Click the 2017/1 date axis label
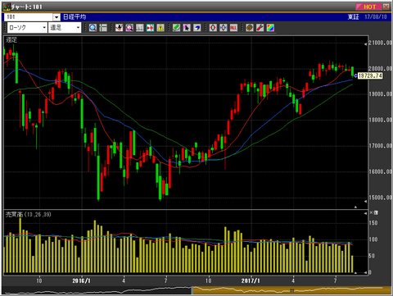393x296 pixels. tap(251, 280)
